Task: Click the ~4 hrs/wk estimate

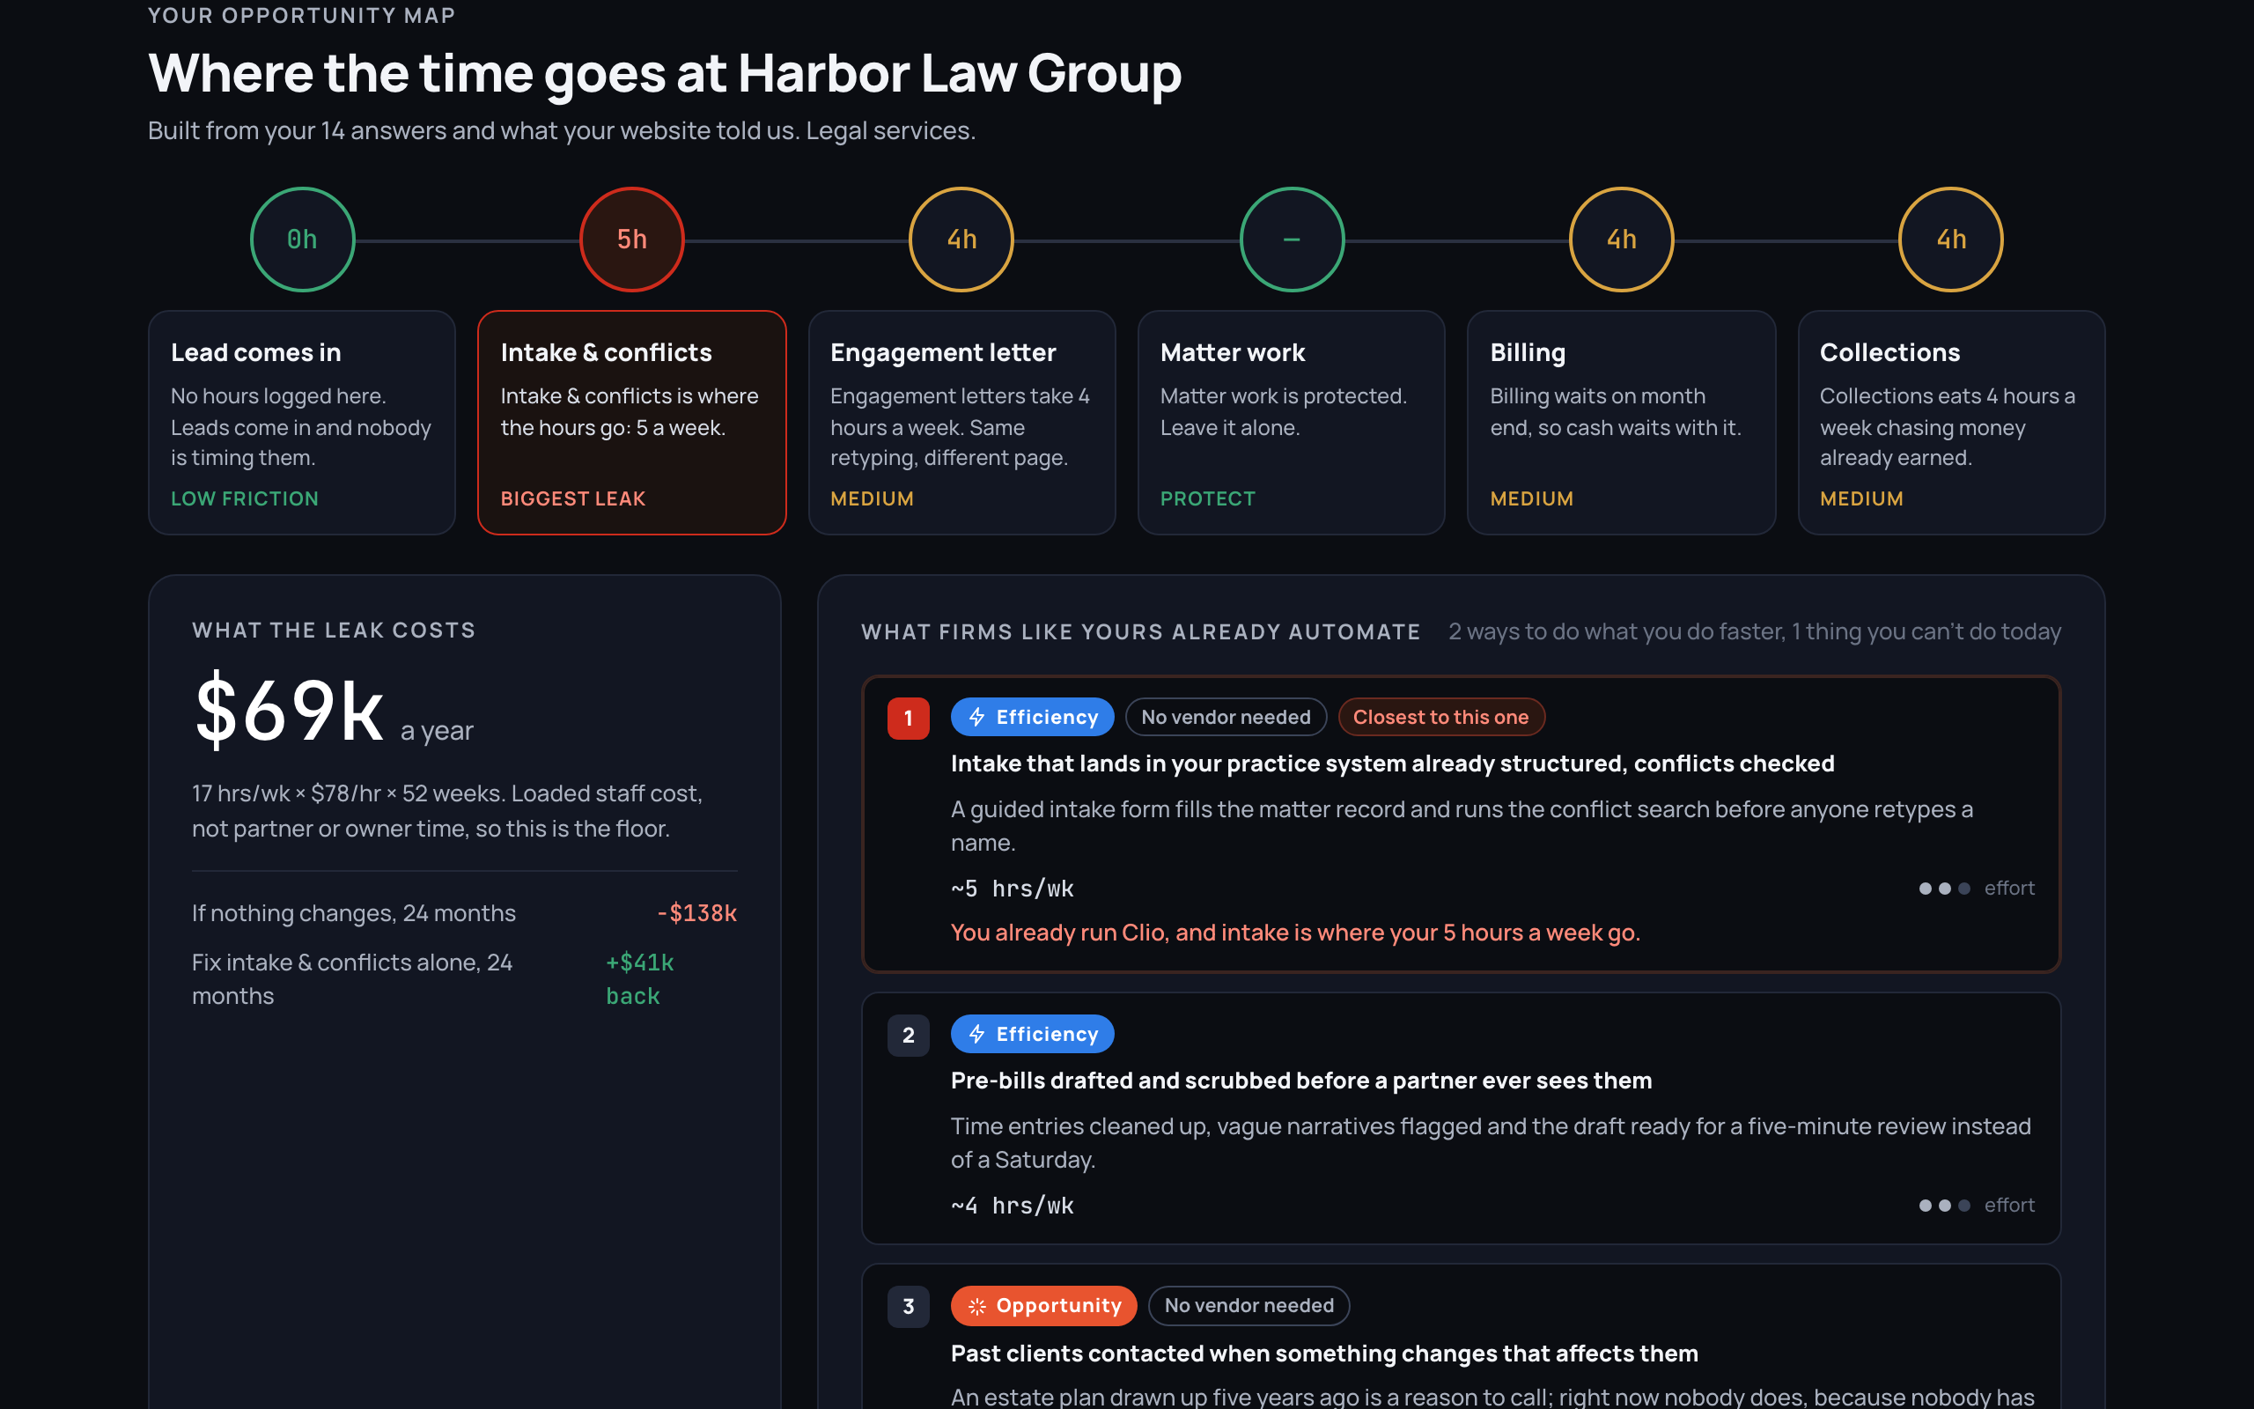Action: pos(1013,1205)
